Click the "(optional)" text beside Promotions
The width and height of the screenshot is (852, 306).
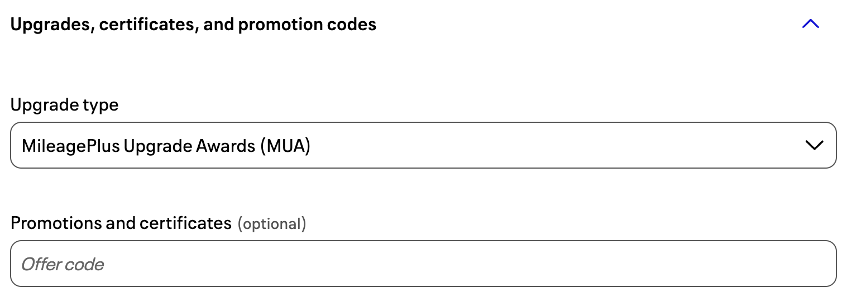(272, 224)
